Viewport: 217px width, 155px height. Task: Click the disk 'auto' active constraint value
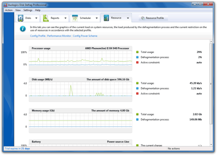[x=199, y=93]
